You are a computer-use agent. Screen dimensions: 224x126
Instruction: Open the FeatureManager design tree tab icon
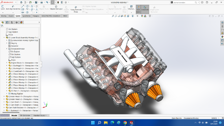pyautogui.click(x=3, y=22)
